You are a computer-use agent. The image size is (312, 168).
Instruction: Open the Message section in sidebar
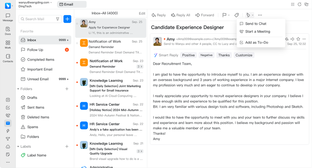click(8, 18)
